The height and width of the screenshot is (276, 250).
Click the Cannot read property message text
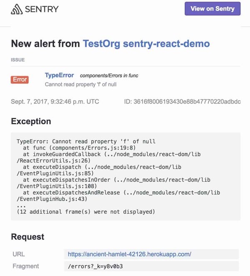[81, 84]
